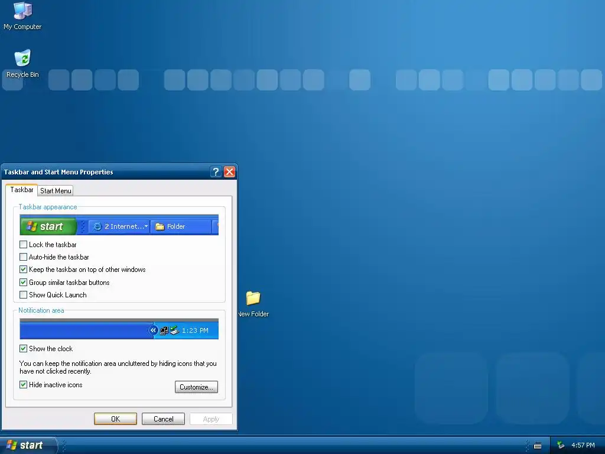Switch to the Start Menu tab

tap(56, 191)
